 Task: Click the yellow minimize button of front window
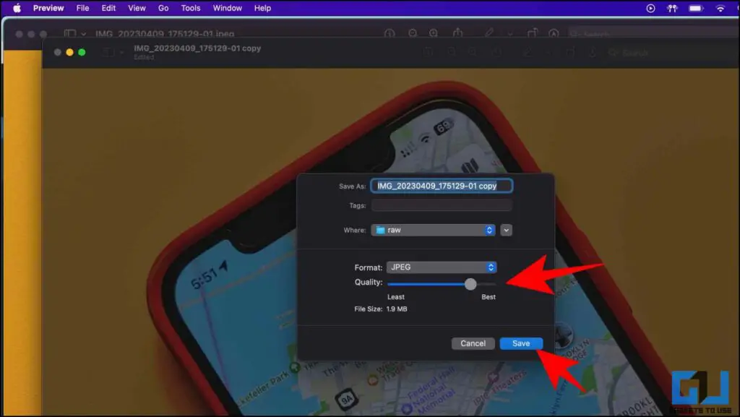point(69,52)
